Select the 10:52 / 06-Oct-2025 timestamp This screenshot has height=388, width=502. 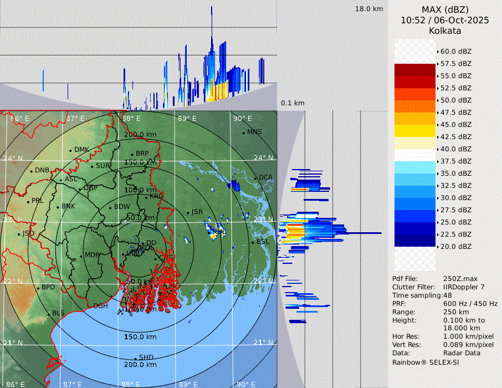click(x=444, y=20)
